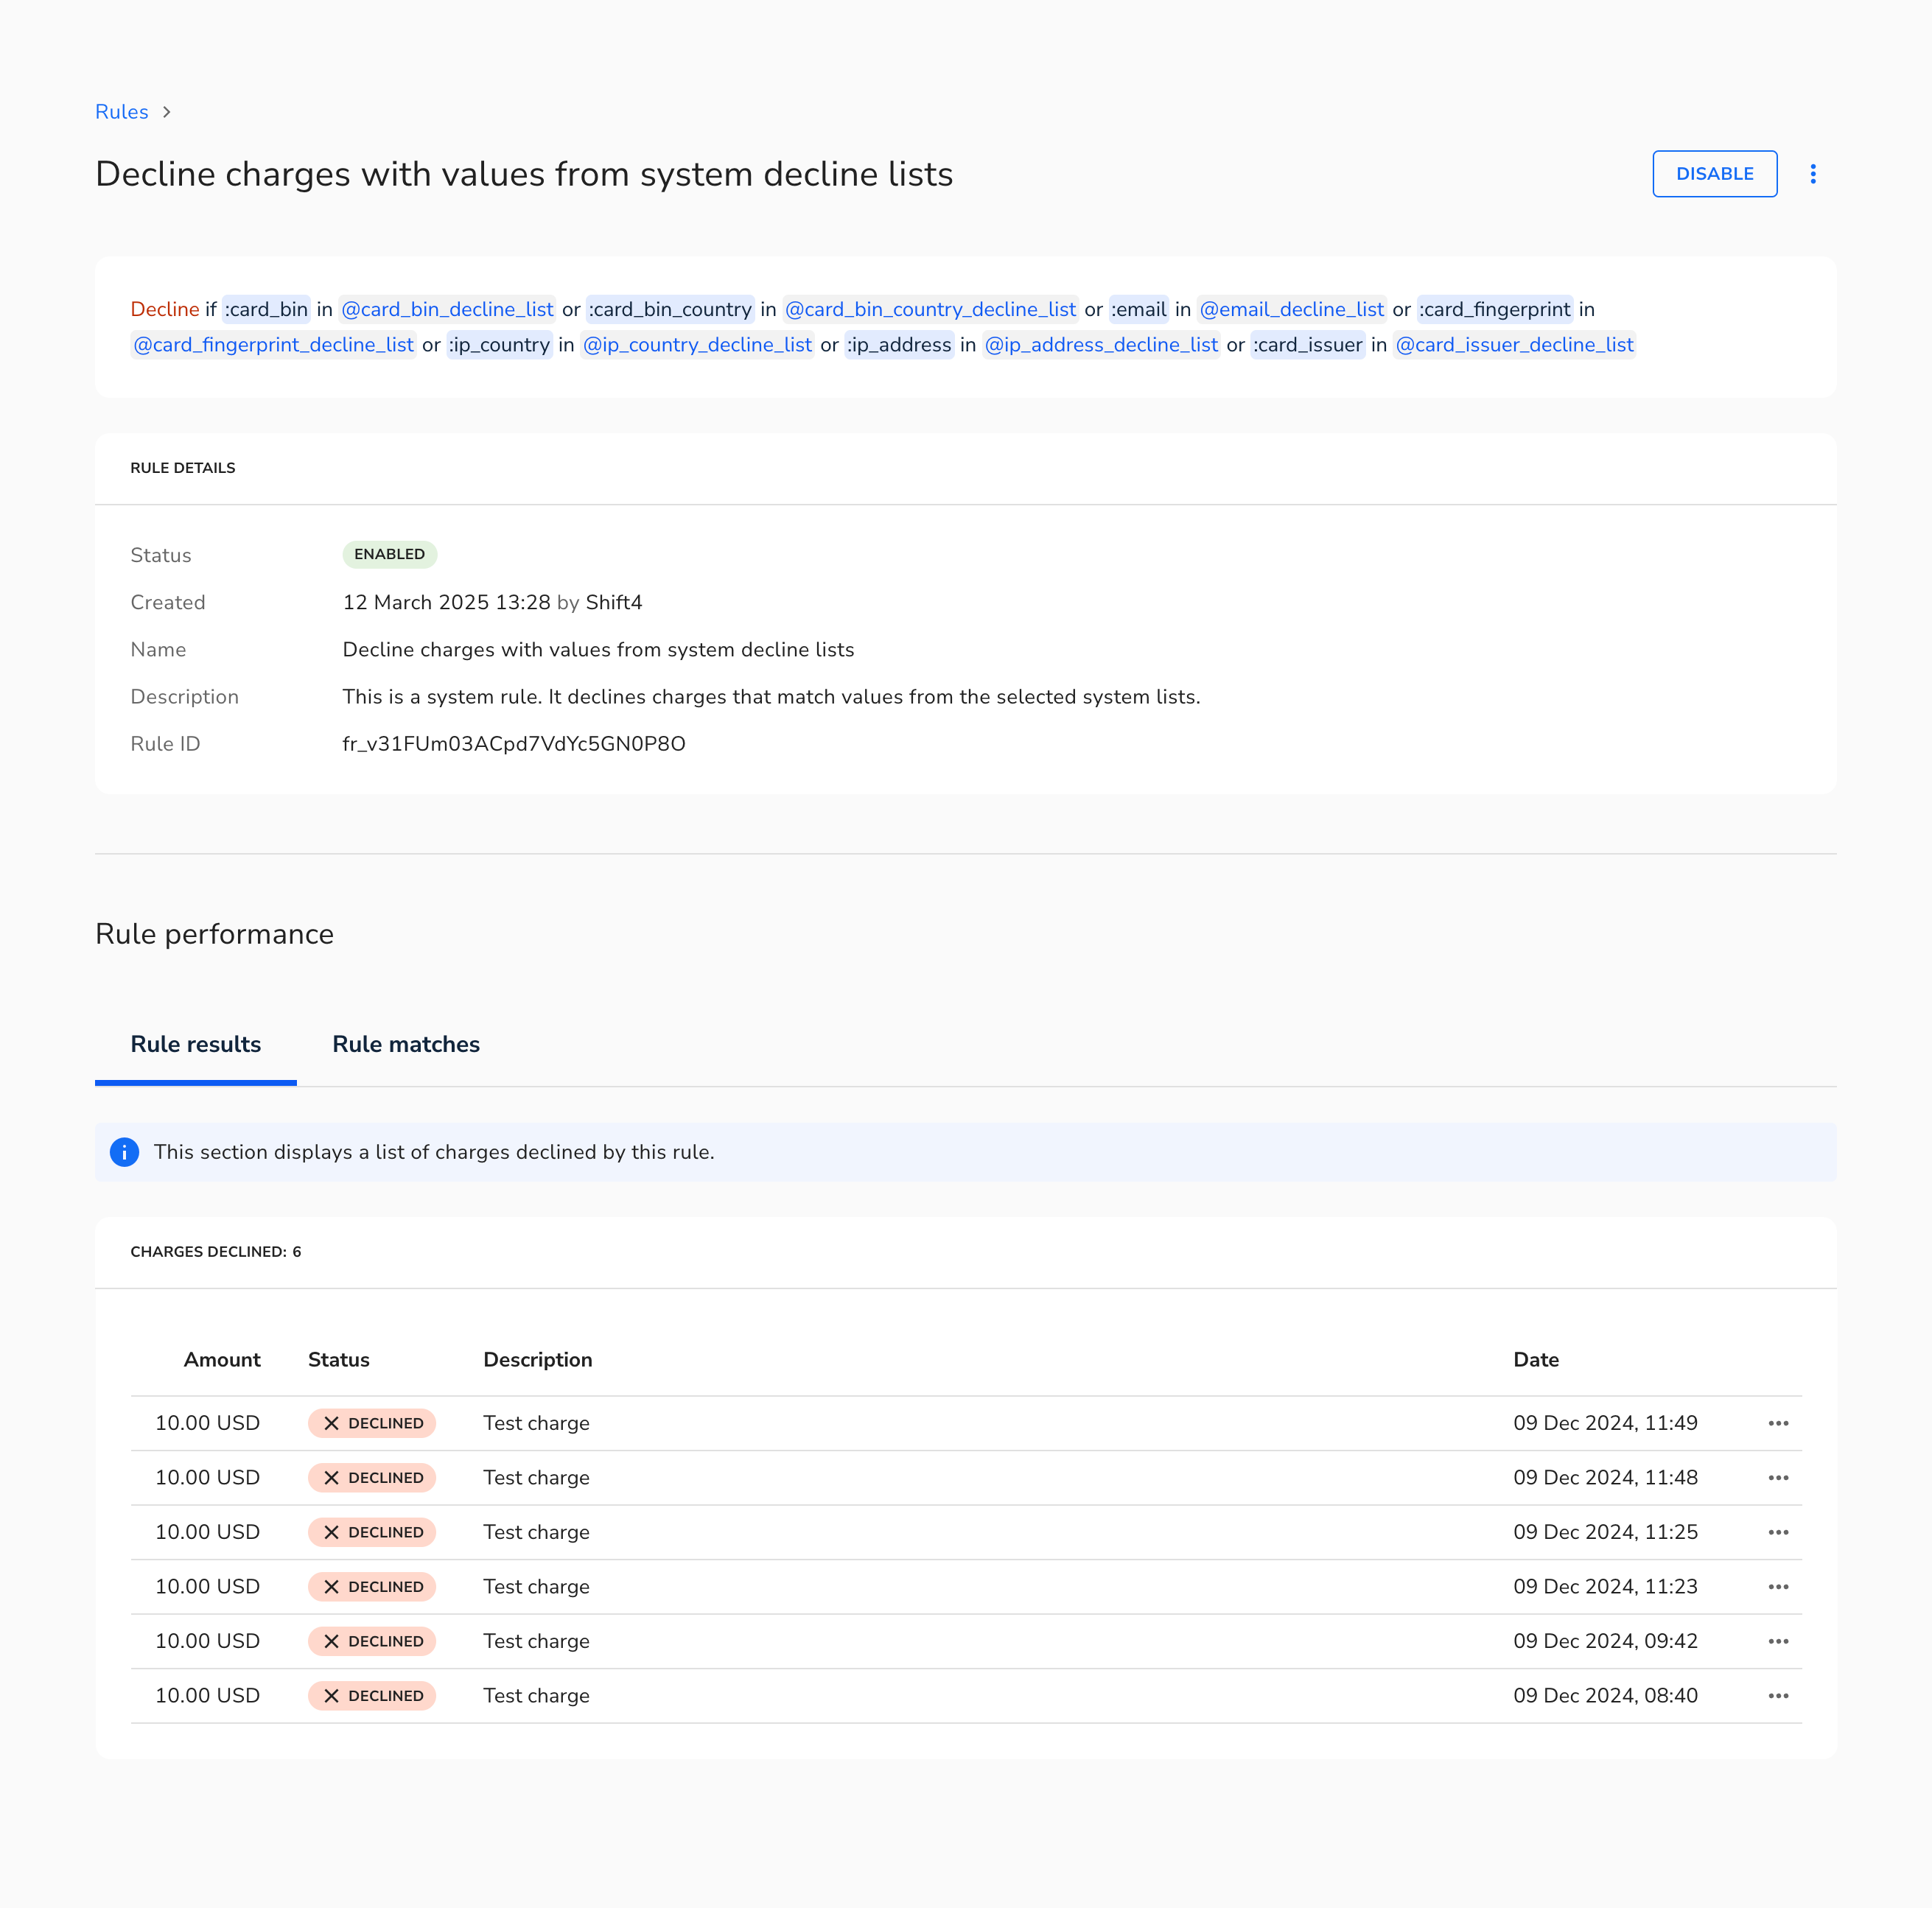
Task: Click the :card_bin attribute token
Action: click(x=266, y=309)
